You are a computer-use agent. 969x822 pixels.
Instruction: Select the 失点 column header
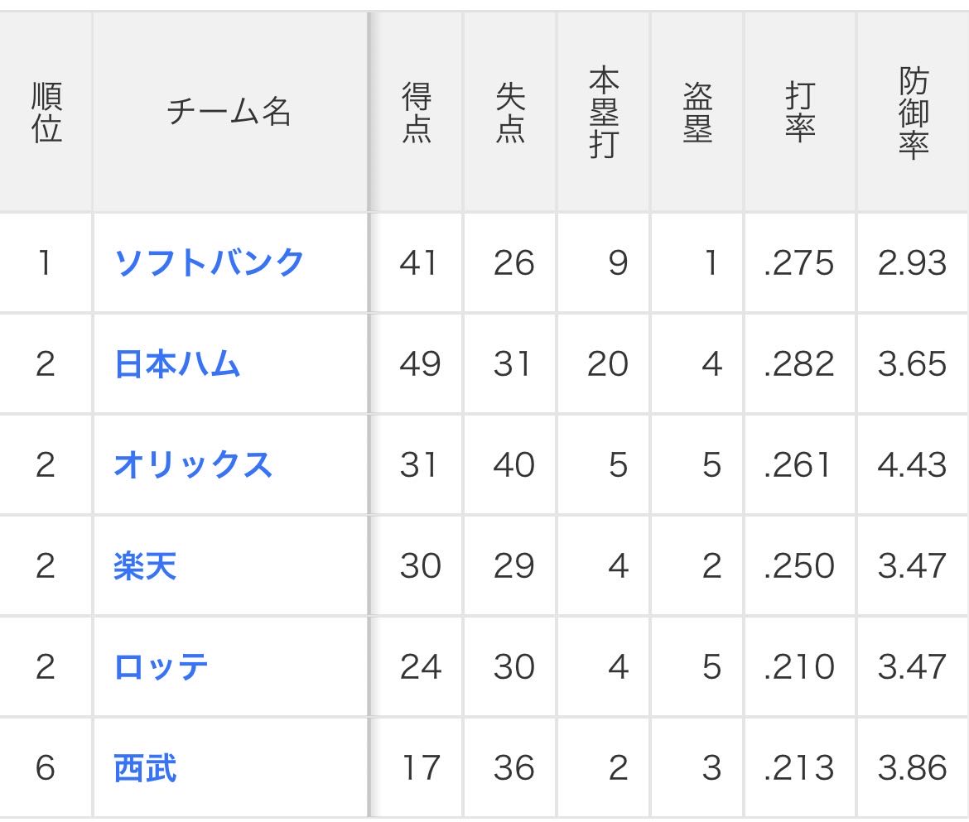(x=510, y=113)
